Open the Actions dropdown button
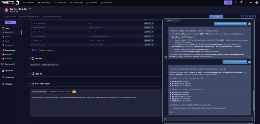Image resolution: width=260 pixels, height=124 pixels. tap(11, 22)
